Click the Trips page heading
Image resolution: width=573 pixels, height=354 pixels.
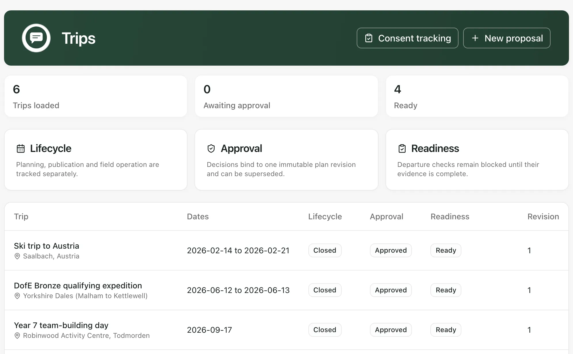point(79,38)
